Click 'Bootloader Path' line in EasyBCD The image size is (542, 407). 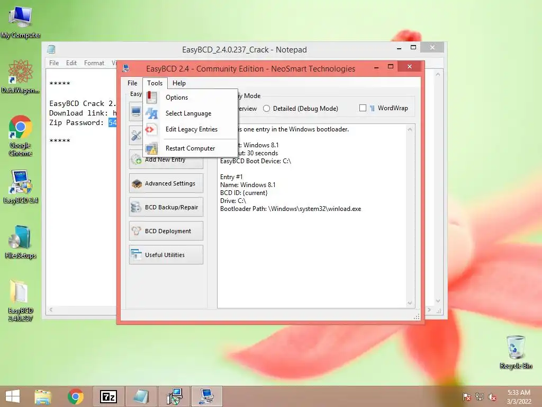pyautogui.click(x=291, y=209)
